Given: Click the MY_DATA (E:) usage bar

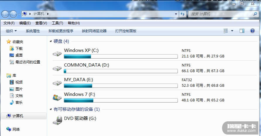Looking at the screenshot, I should pos(121,86).
